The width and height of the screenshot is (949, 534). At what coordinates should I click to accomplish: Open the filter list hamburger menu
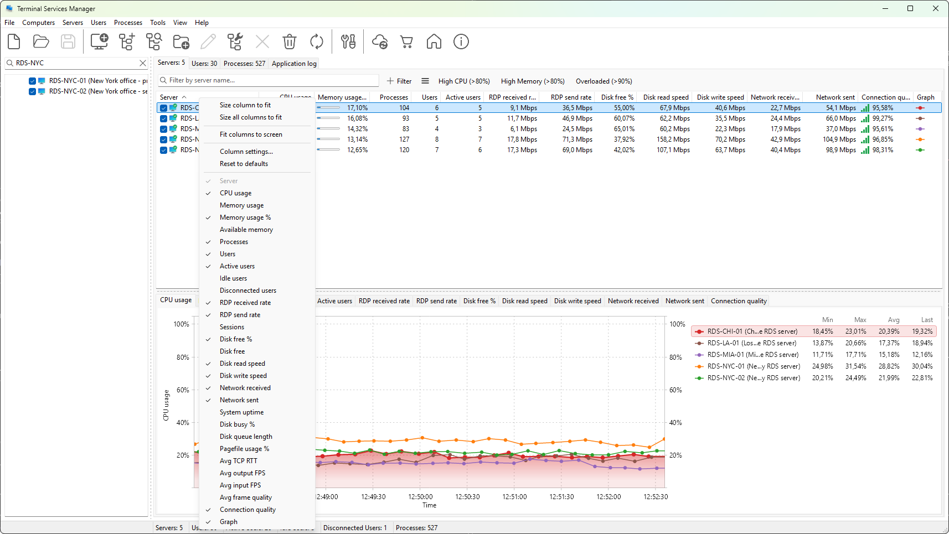(425, 81)
